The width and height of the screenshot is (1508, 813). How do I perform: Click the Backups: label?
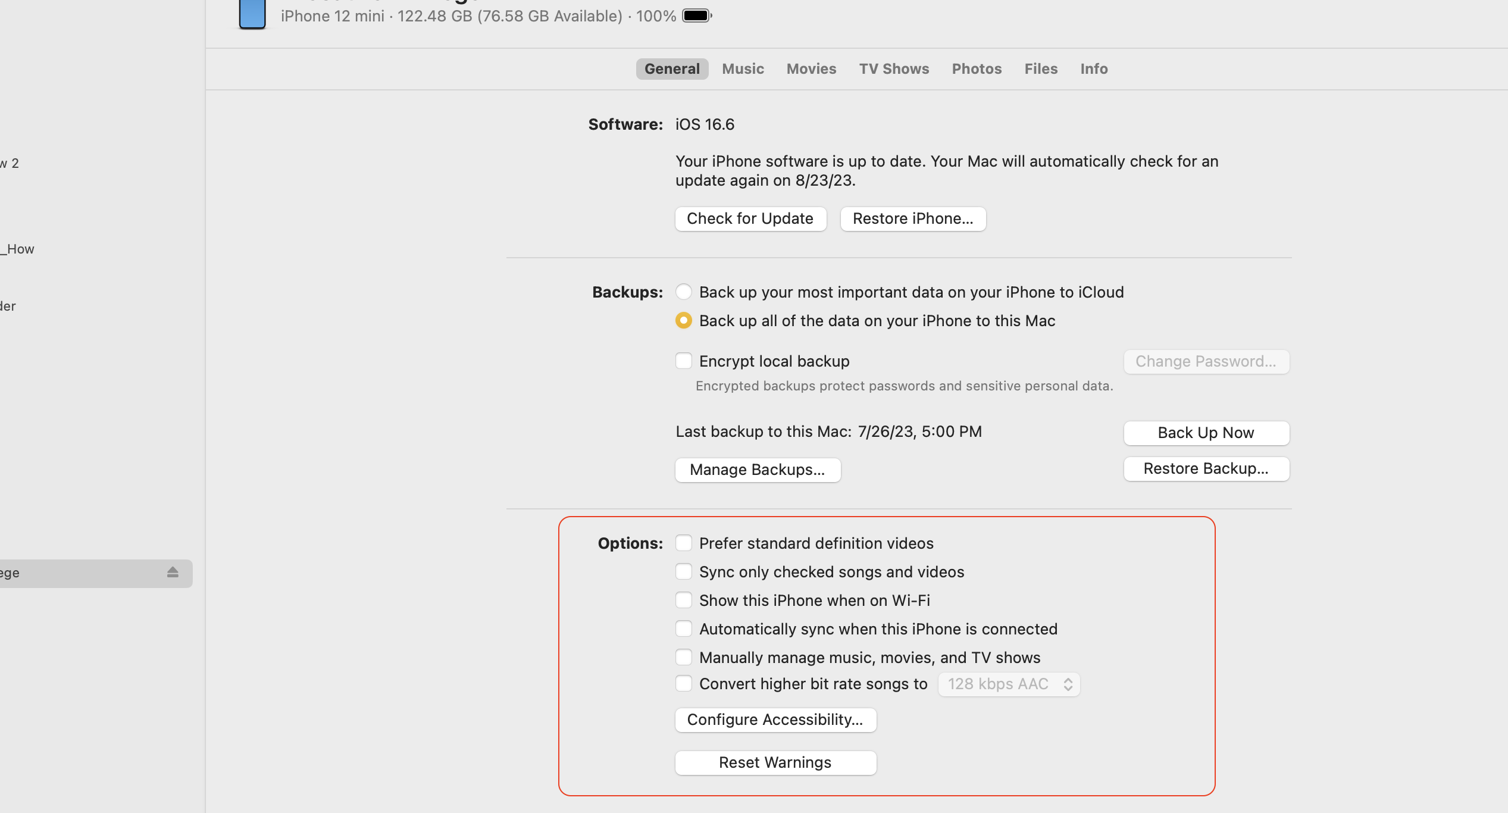[627, 292]
